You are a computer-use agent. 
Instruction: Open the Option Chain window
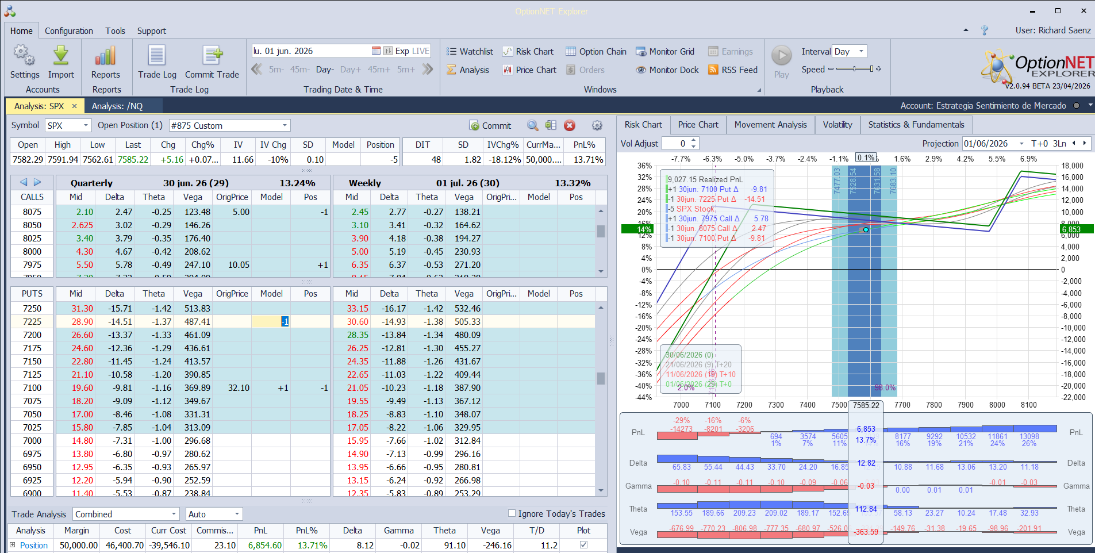[x=596, y=51]
